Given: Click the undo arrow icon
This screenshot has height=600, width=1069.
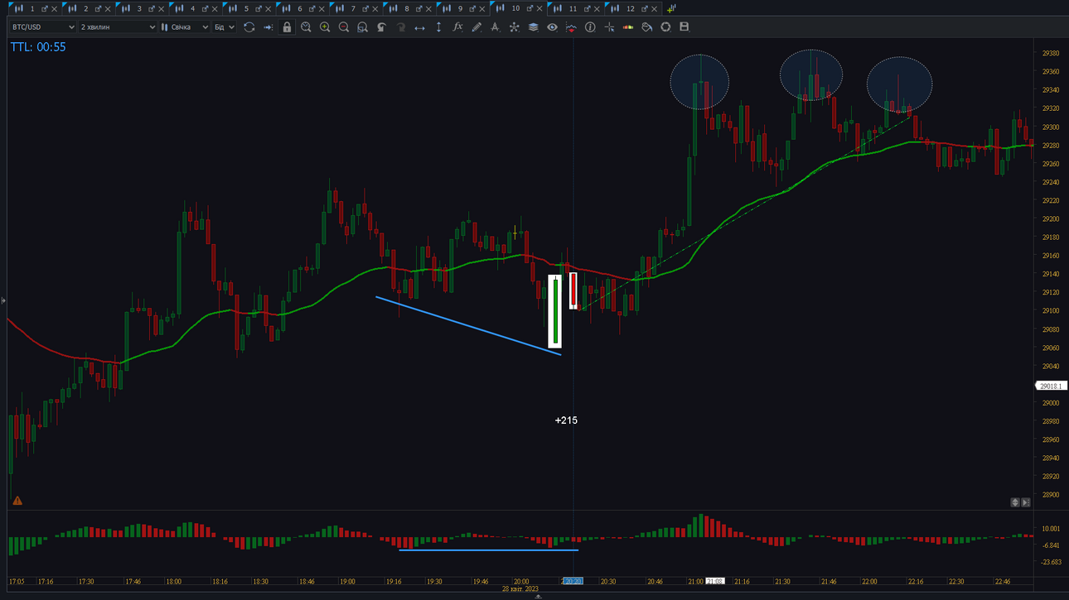Looking at the screenshot, I should (381, 27).
